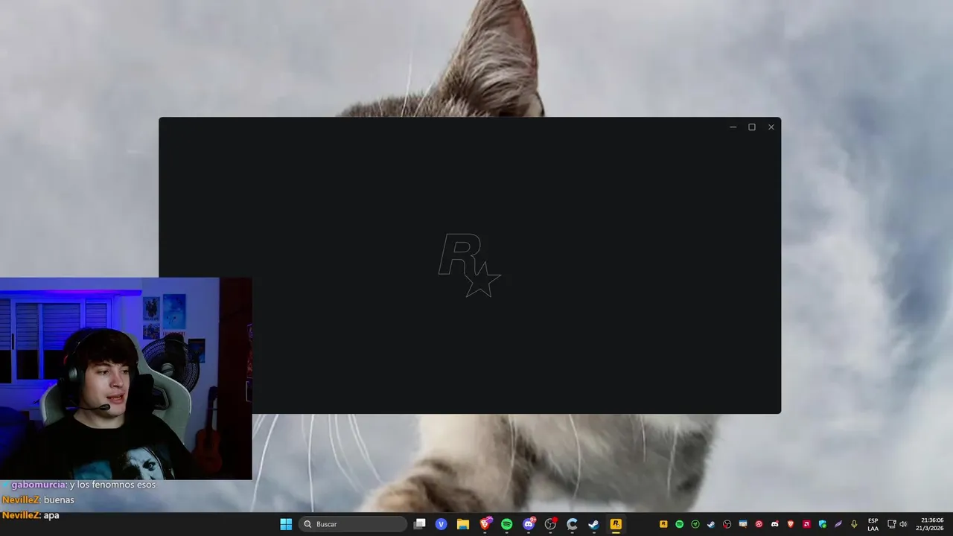Select Rockstar Games Launcher in taskbar
Viewport: 953px width, 536px height.
point(616,524)
